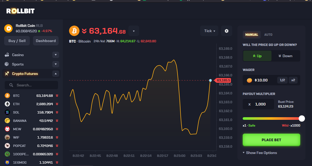Click the Rollbit Coin RLB icon
This screenshot has height=166, width=312.
point(8,29)
